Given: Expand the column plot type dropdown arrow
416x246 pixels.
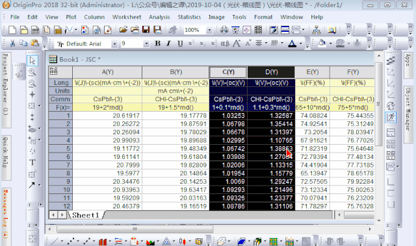Looking at the screenshot, I should click(110, 241).
